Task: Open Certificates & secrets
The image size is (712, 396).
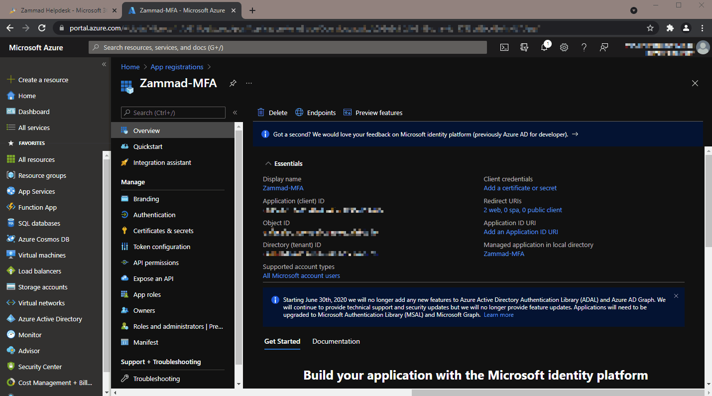Action: (172, 231)
